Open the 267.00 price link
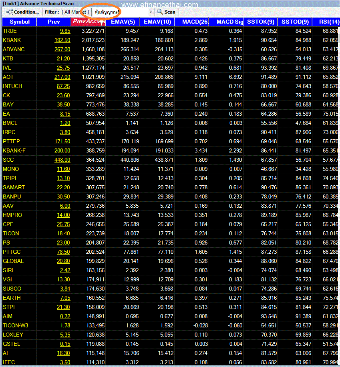Image resolution: width=340 pixels, height=367 pixels. (x=62, y=49)
